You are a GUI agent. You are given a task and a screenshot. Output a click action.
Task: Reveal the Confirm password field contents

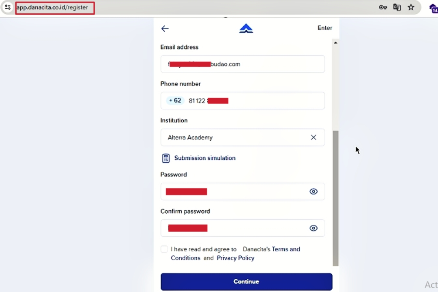click(313, 228)
